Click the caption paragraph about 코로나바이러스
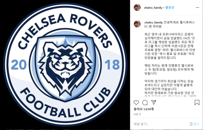This screenshot has height=130, width=203. click(x=170, y=46)
